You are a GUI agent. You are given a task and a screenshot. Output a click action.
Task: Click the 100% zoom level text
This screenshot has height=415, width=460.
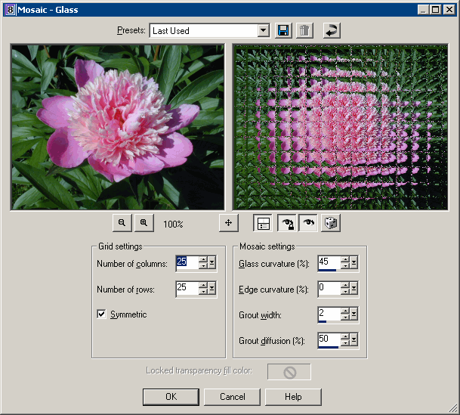pos(173,225)
